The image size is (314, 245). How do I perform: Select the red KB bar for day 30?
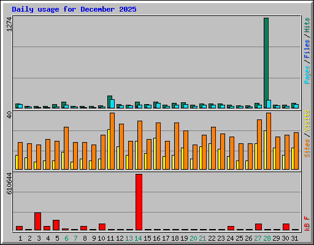[x=286, y=227]
